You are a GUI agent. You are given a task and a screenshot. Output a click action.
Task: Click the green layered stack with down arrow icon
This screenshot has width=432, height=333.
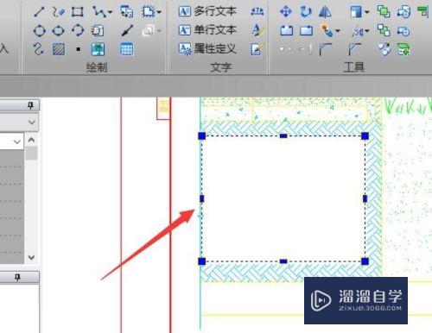point(403,49)
